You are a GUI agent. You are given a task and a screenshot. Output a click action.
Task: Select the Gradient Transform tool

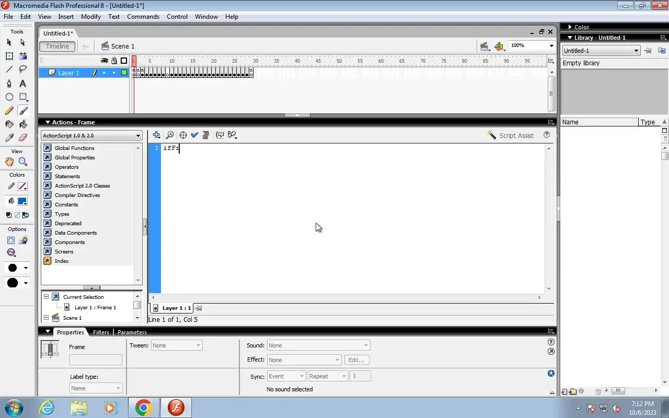(x=23, y=56)
